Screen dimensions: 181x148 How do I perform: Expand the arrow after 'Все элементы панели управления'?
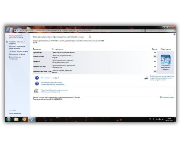pos(60,31)
